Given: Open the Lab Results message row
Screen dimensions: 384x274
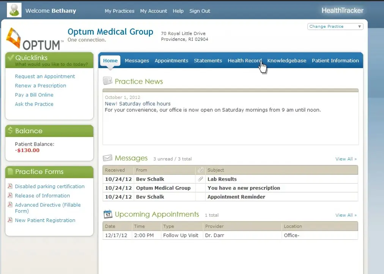Looking at the screenshot, I should click(222, 179).
